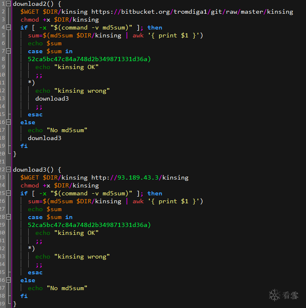The height and width of the screenshot is (308, 306).
Task: Click the $WGET variable on line 23
Action: (x=29, y=177)
